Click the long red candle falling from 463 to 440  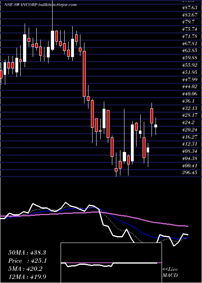coord(84,74)
